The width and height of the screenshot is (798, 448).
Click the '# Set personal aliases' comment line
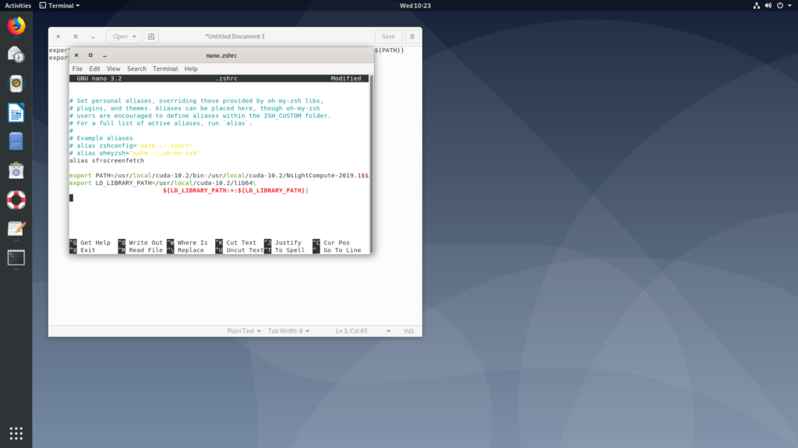[x=196, y=101]
